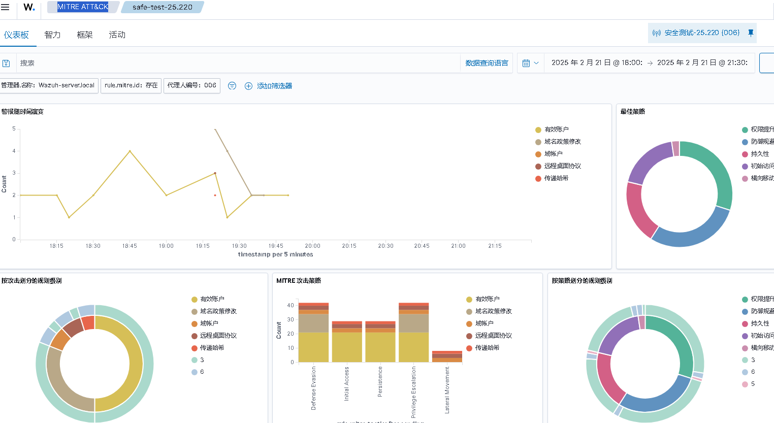Click into the 搜索 query field

coord(239,63)
